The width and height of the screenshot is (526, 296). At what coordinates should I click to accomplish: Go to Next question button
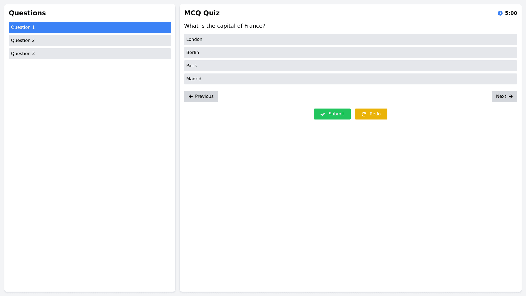(504, 96)
